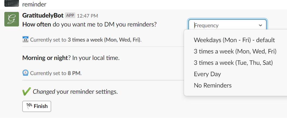Select the Every Day option
287x118 pixels.
coord(207,74)
